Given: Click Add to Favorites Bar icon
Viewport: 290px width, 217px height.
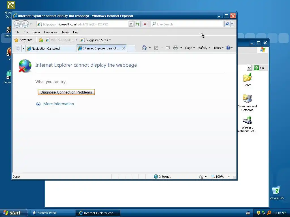Looking at the screenshot, I should tap(41, 40).
